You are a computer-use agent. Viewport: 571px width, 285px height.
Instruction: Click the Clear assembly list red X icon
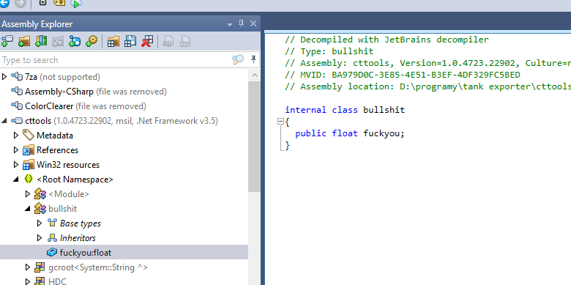click(x=147, y=41)
